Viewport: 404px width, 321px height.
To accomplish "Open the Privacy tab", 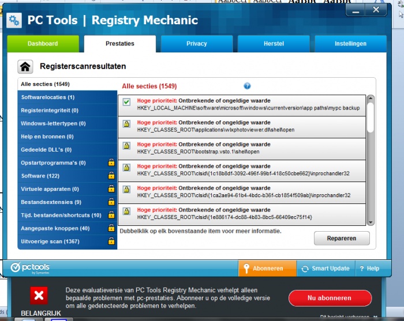I will (197, 44).
